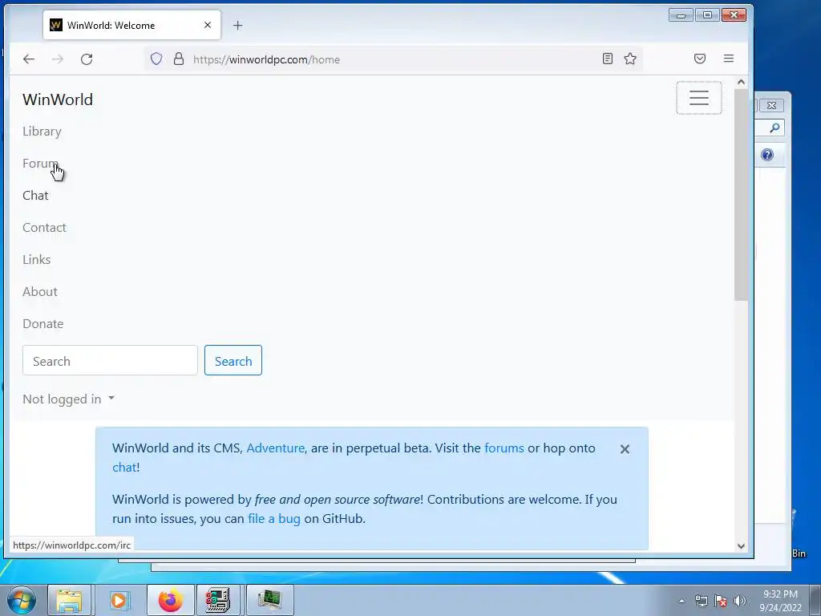Image resolution: width=821 pixels, height=616 pixels.
Task: Select the WinWorld: Welcome tab
Action: (x=131, y=25)
